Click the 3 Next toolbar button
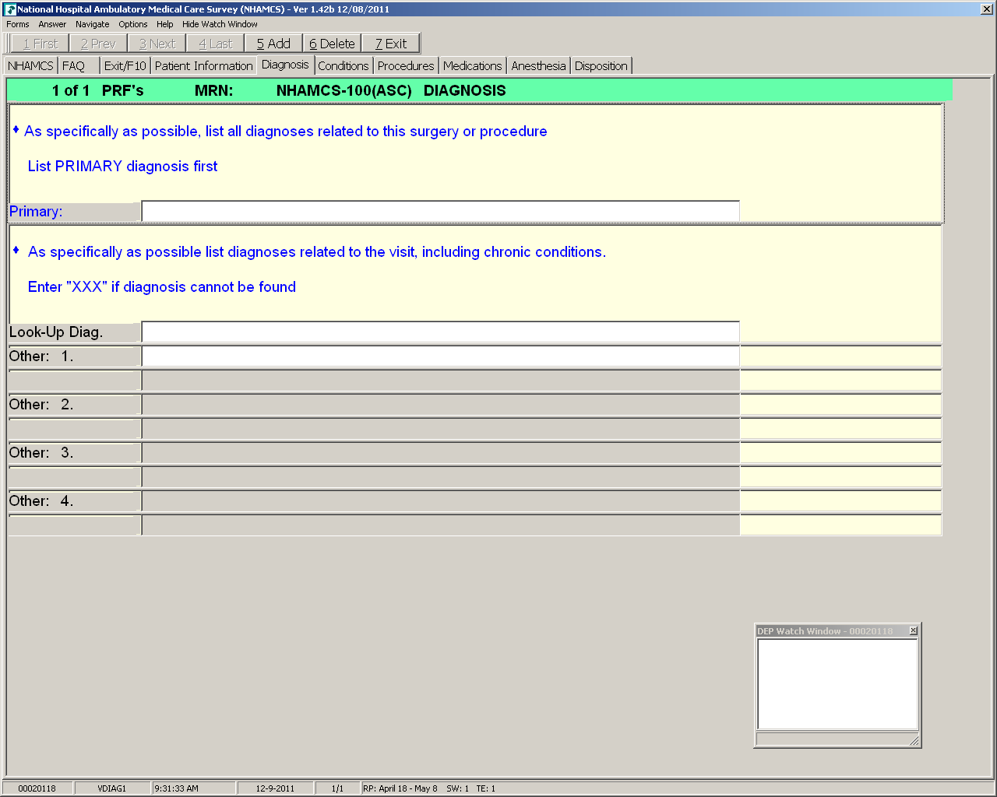This screenshot has height=797, width=997. pos(157,44)
